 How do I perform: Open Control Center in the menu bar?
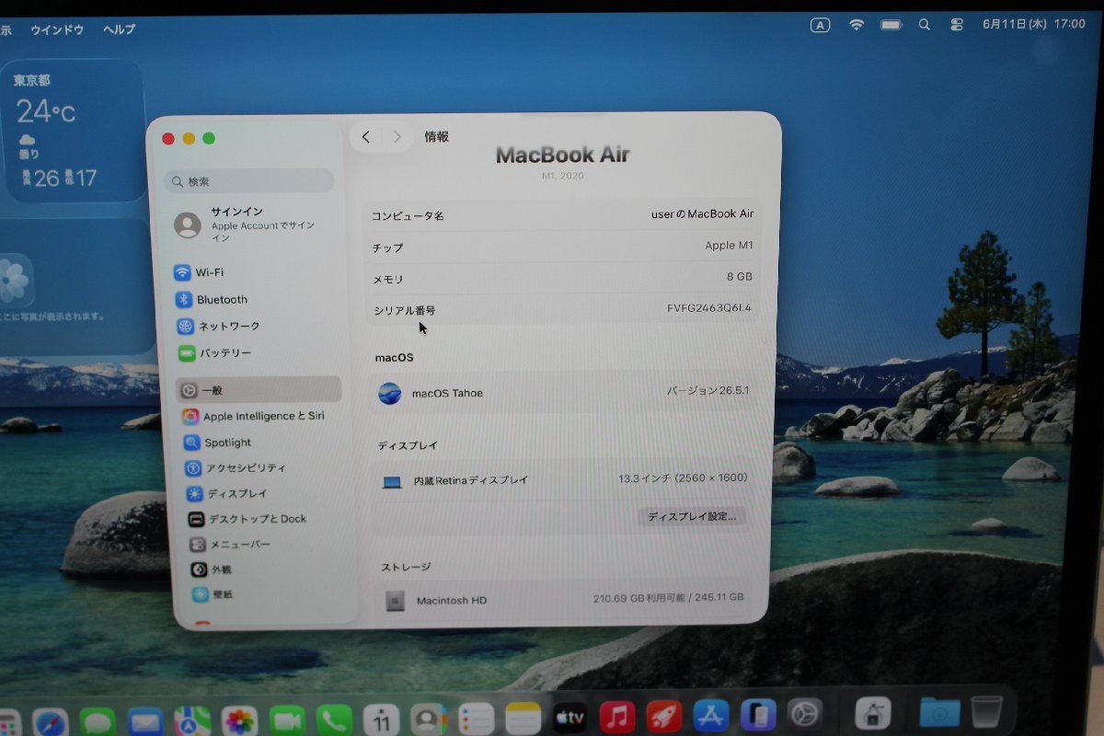coord(956,25)
